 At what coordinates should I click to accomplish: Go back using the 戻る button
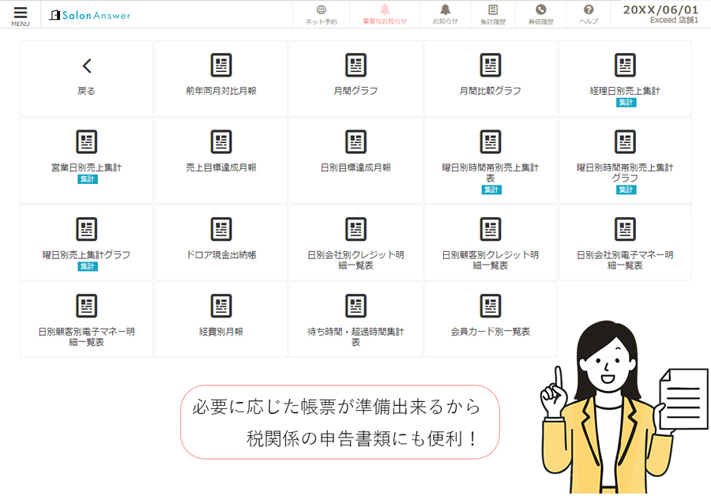click(86, 77)
